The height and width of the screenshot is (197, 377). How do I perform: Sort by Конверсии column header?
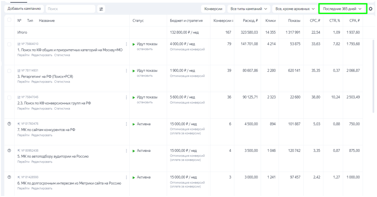click(223, 21)
